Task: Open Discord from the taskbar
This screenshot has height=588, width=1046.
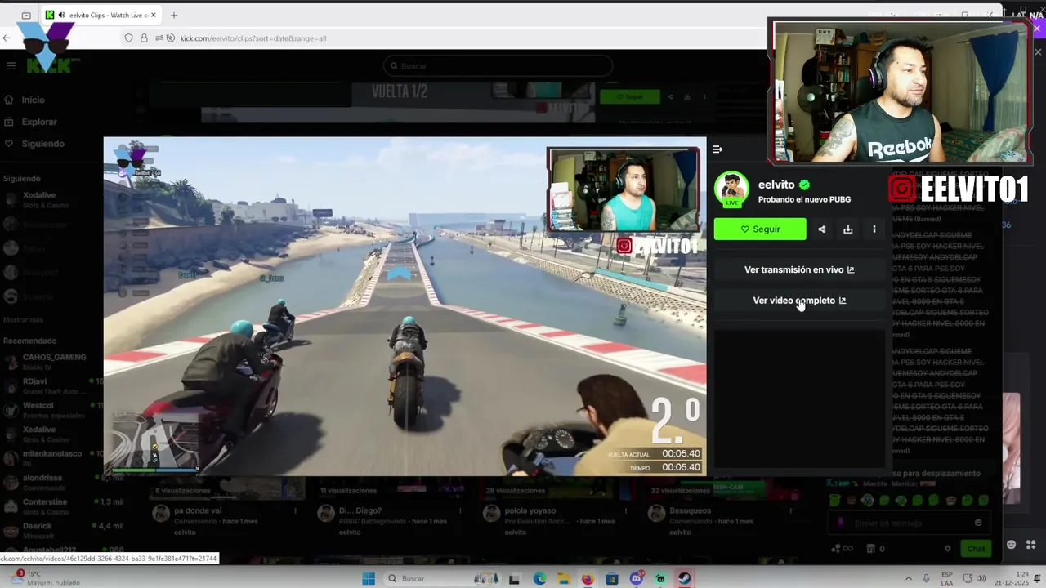Action: tap(636, 579)
